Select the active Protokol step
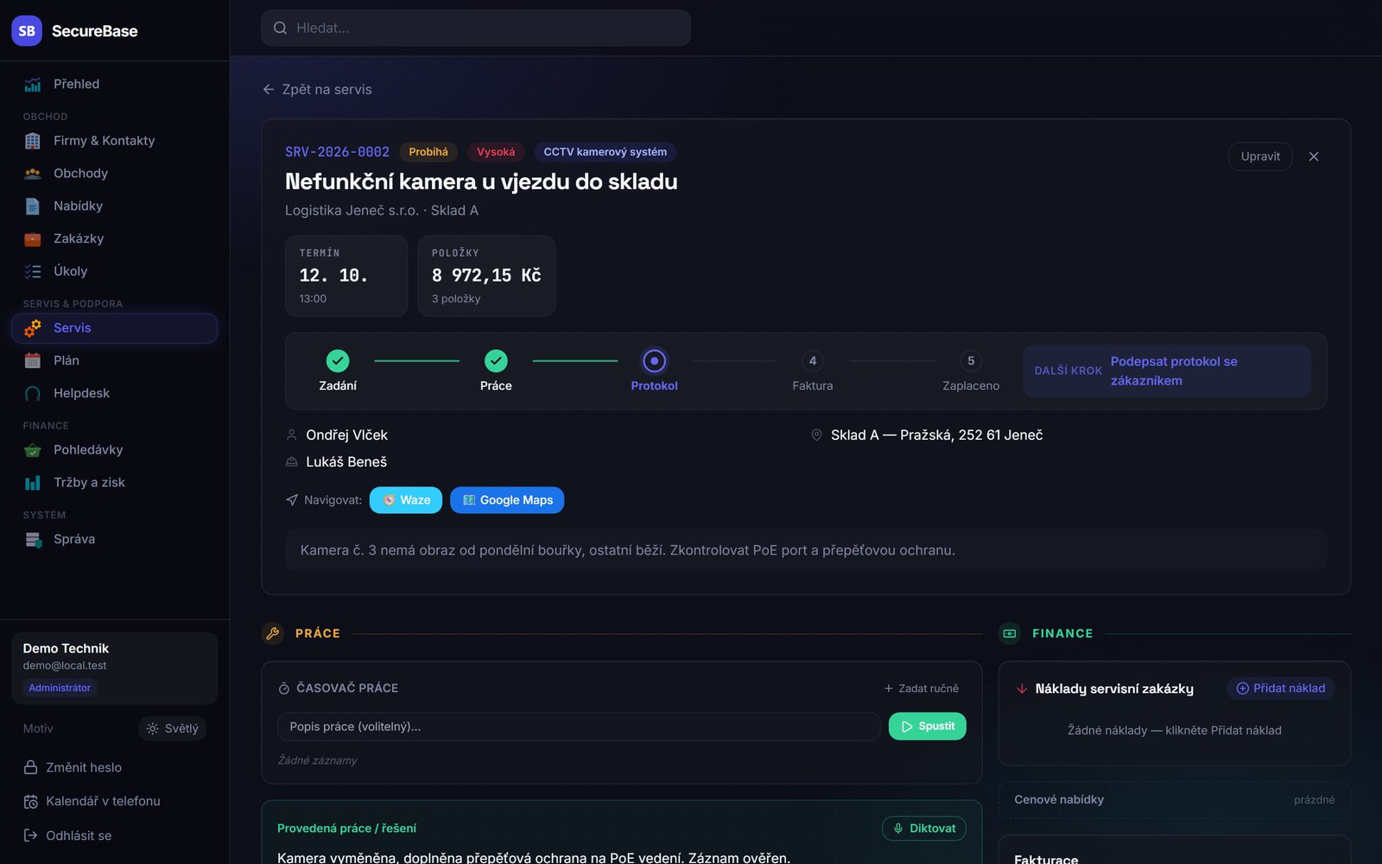Viewport: 1382px width, 864px height. point(655,361)
